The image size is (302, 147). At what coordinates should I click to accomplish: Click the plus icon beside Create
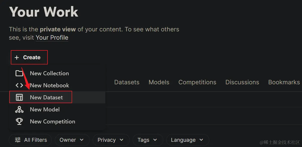click(17, 58)
